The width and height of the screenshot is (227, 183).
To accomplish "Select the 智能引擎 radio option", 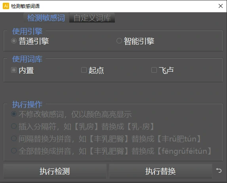I will point(119,41).
